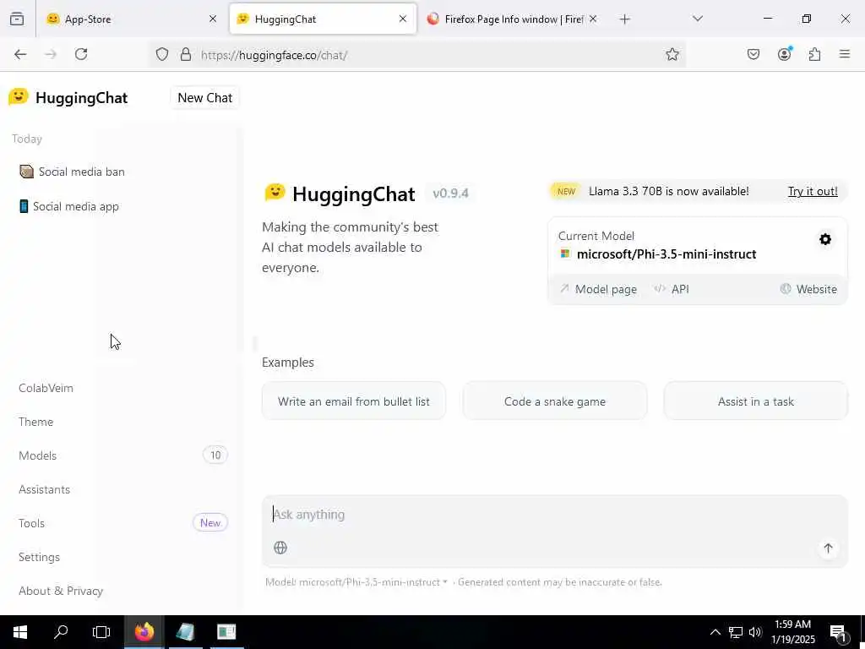This screenshot has width=865, height=649.
Task: Open the Model page link
Action: pyautogui.click(x=599, y=289)
